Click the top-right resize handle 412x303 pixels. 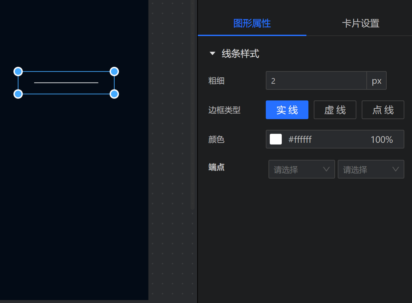click(114, 71)
